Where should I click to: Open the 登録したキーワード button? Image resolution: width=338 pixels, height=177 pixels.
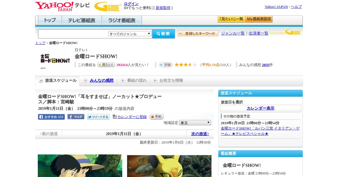(x=198, y=33)
